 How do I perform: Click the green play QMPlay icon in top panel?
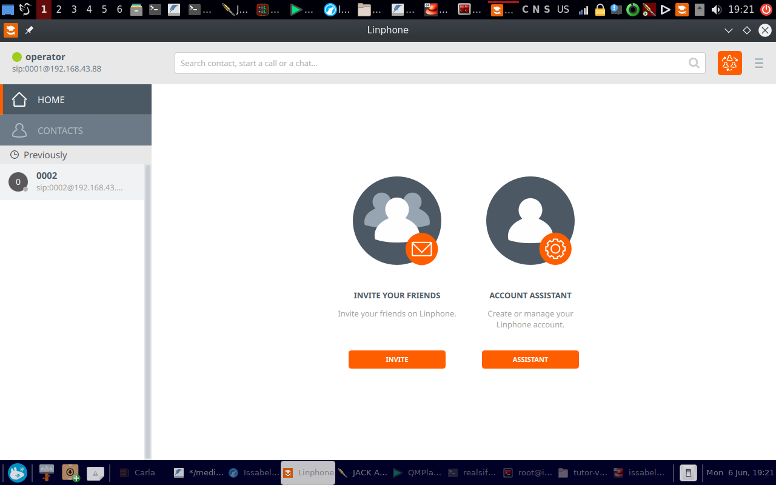tap(296, 9)
